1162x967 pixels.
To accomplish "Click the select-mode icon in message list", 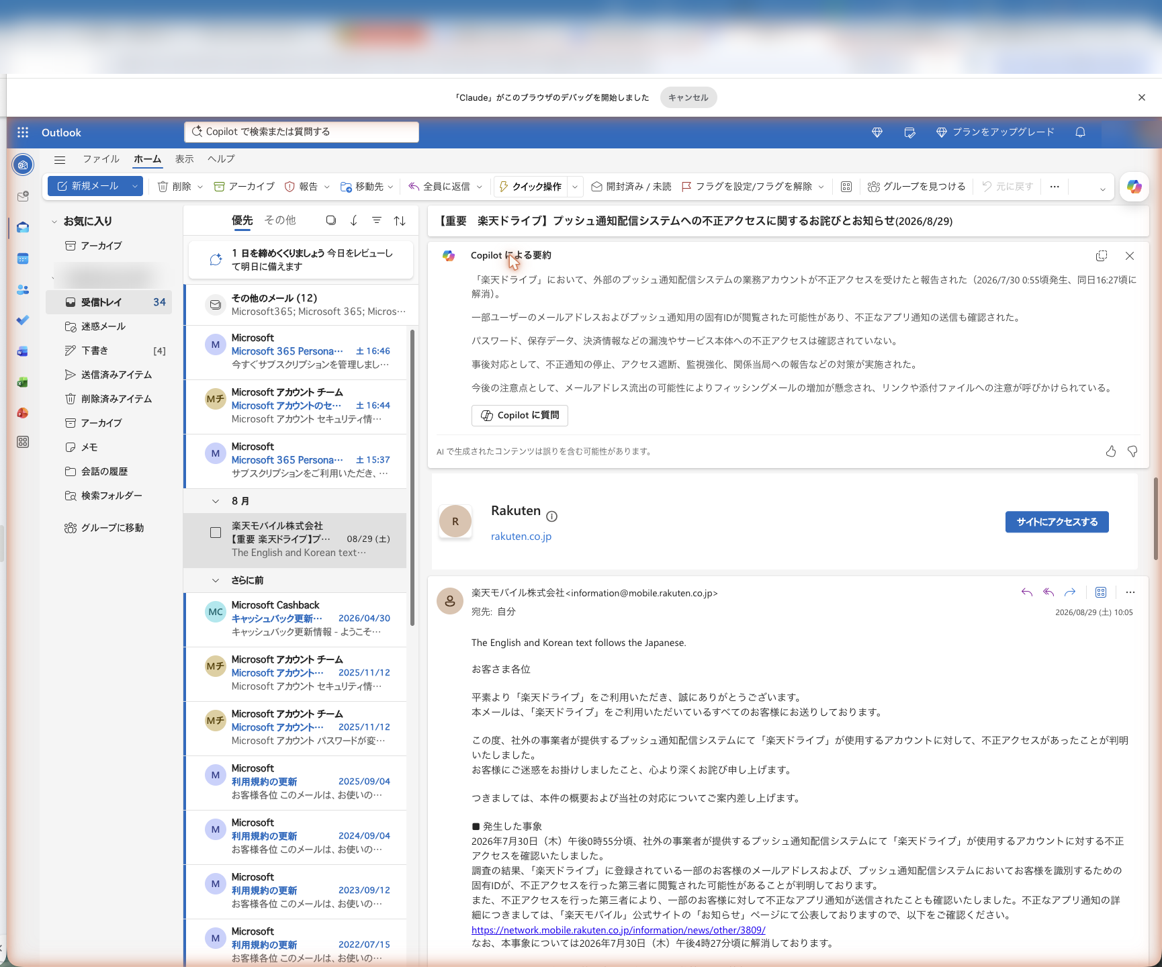I will pos(330,220).
